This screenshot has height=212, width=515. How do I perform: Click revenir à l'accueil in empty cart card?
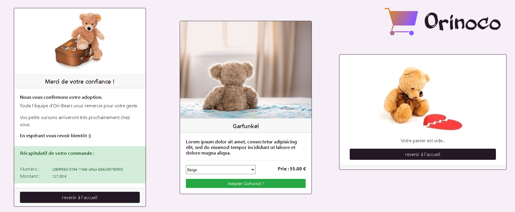click(423, 154)
